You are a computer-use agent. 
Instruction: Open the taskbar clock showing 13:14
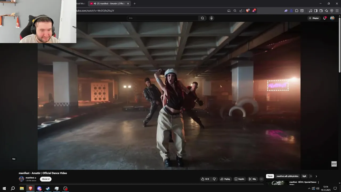[x=326, y=189]
